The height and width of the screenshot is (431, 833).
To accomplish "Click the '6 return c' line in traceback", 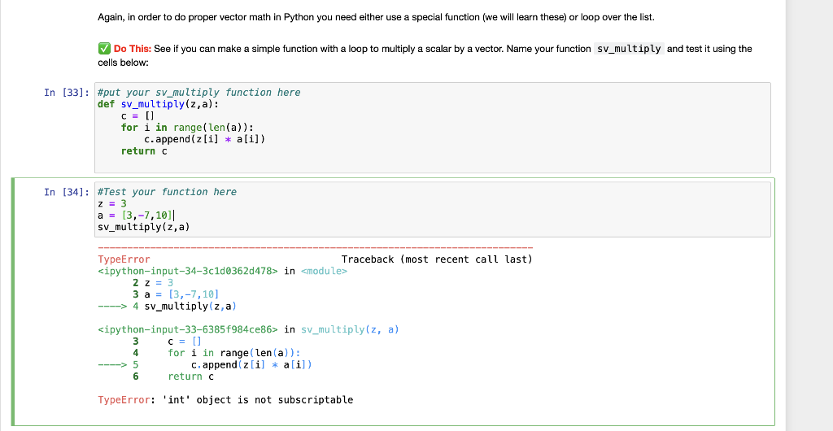I will (173, 377).
